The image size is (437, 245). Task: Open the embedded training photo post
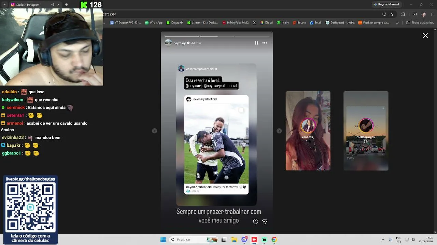tap(216, 143)
